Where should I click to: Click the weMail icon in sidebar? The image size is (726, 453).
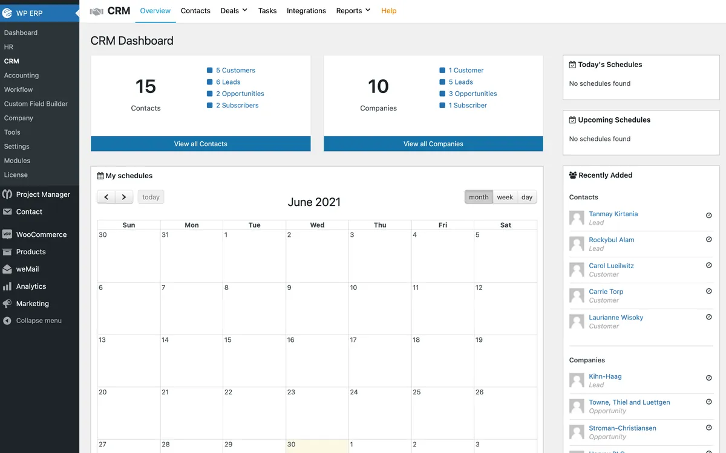[7, 269]
